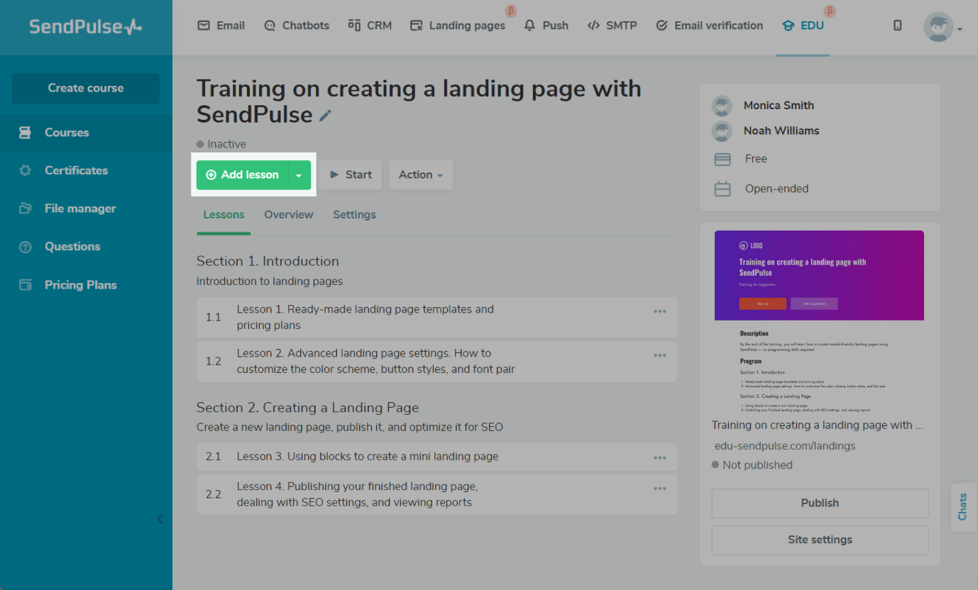The width and height of the screenshot is (978, 590).
Task: Open three-dot menu for Lesson 3
Action: (x=659, y=458)
